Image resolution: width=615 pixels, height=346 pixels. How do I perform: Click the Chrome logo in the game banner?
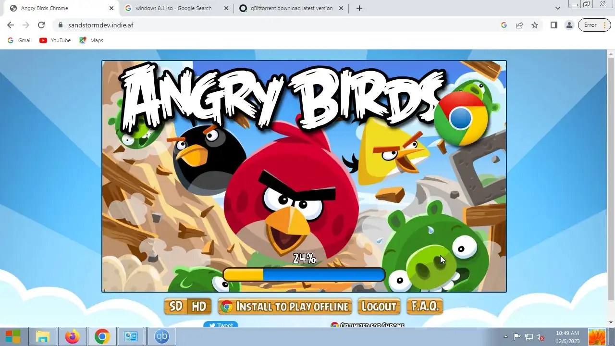pos(461,118)
